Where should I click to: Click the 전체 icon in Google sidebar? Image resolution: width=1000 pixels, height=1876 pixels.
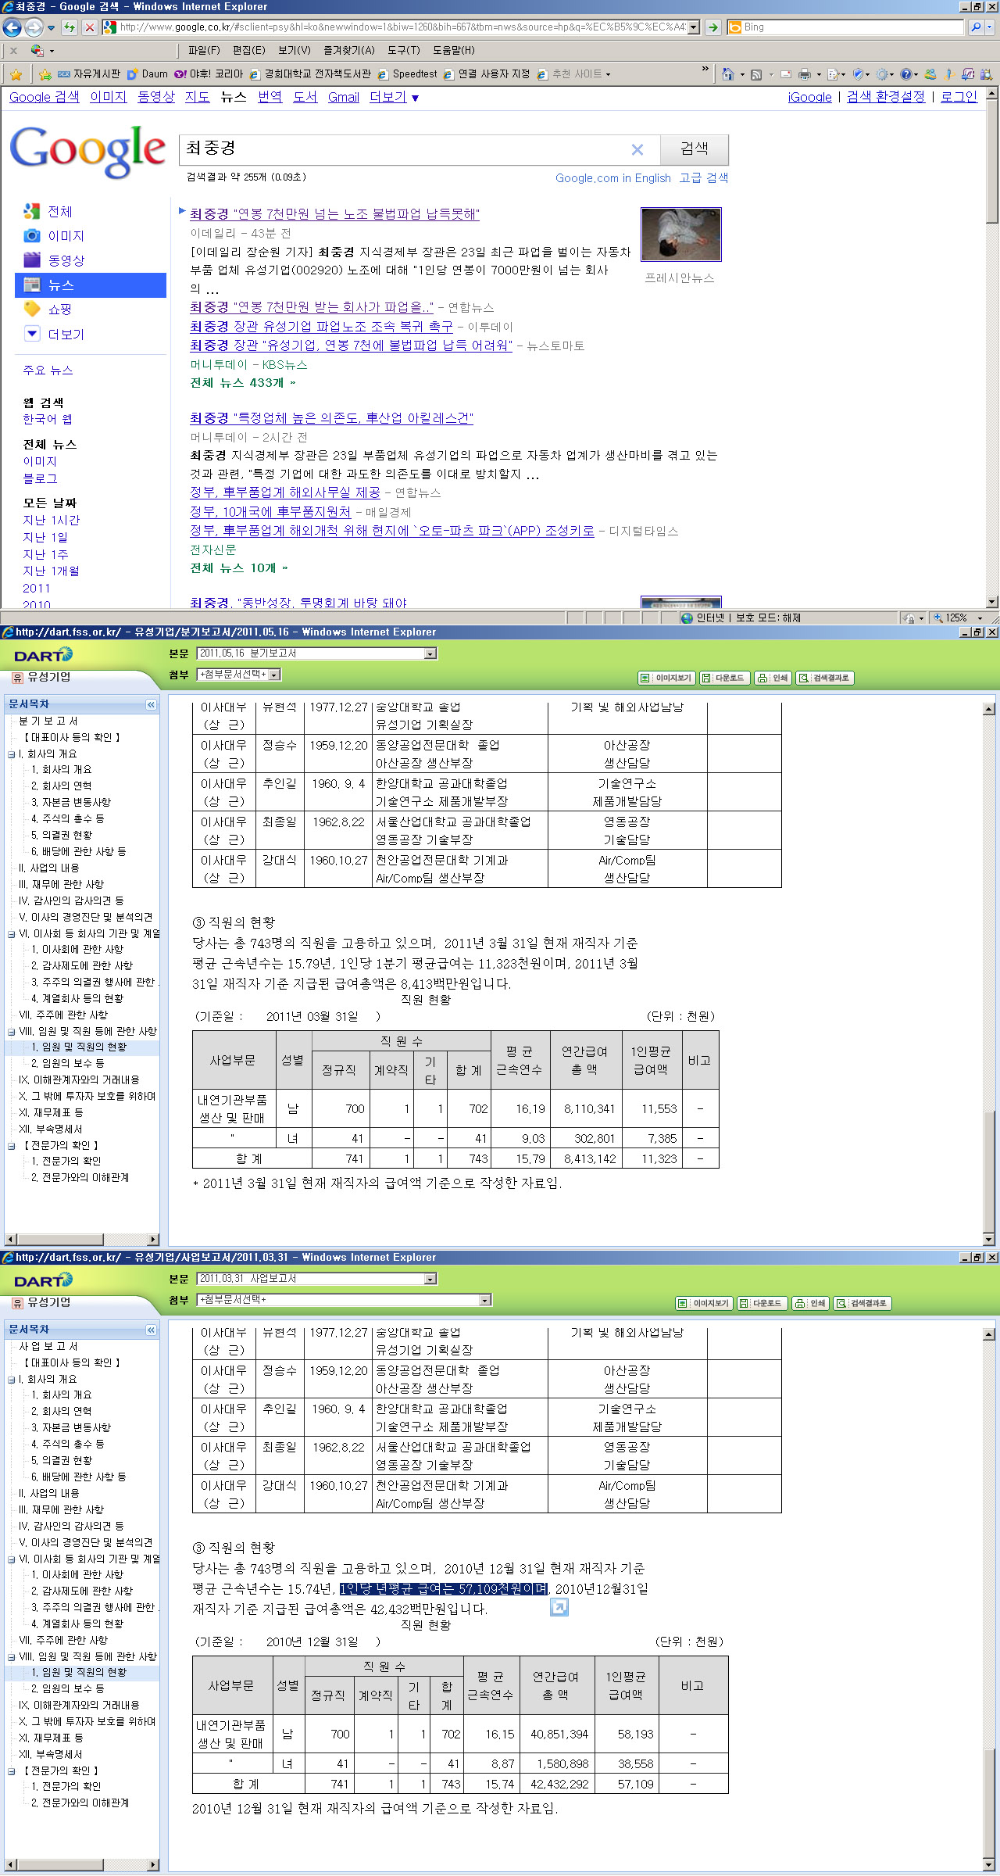click(x=32, y=211)
